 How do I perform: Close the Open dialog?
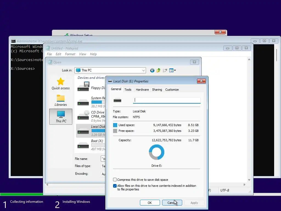tap(195, 62)
